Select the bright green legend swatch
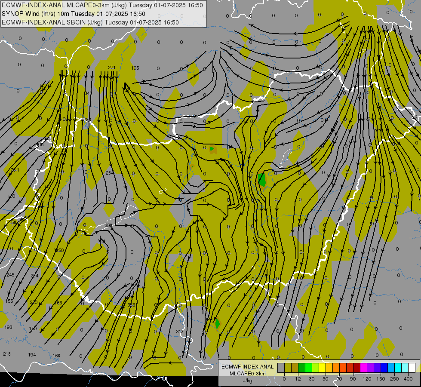This screenshot has height=387, width=421. (308, 368)
